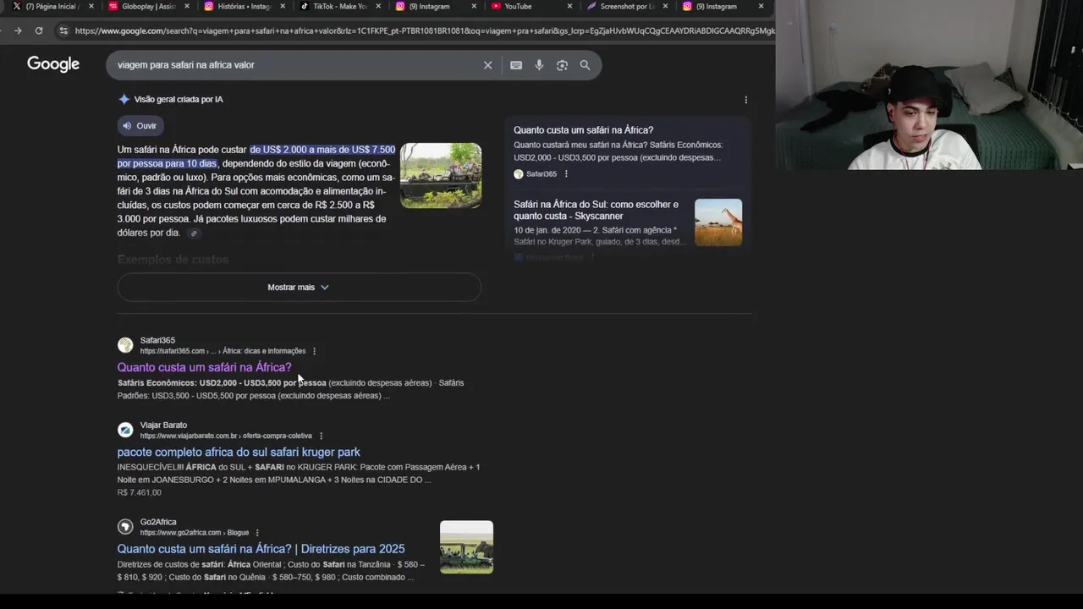Screen dimensions: 1083x609
Task: Open site information icon beside URL
Action: [x=63, y=30]
